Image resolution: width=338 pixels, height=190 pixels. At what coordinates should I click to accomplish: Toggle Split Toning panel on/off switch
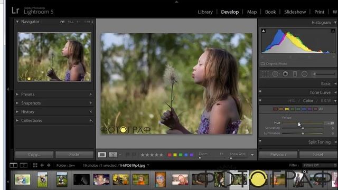(x=260, y=141)
